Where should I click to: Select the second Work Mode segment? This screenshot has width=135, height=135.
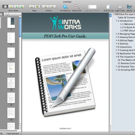coord(11,7)
